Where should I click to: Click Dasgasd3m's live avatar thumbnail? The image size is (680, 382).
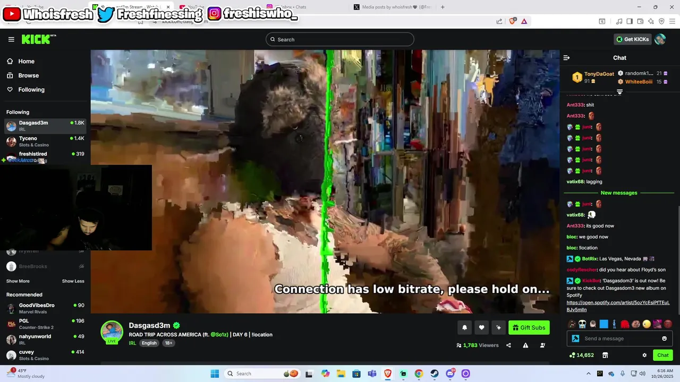pos(112,332)
